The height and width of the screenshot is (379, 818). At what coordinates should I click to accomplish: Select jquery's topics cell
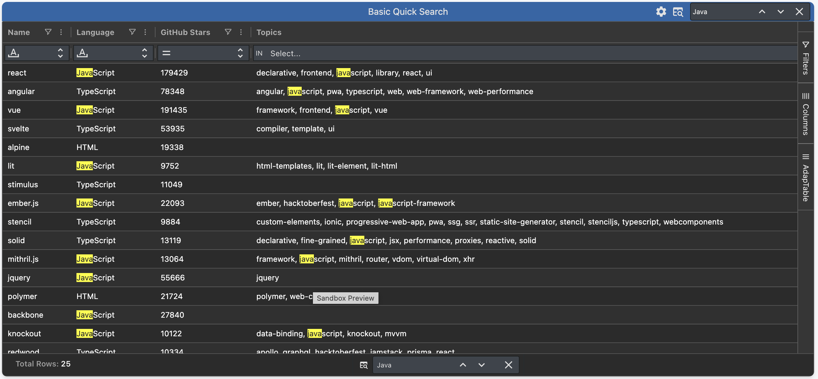coord(524,278)
